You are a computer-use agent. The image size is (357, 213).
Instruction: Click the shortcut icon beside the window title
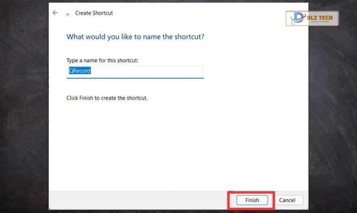coord(67,14)
